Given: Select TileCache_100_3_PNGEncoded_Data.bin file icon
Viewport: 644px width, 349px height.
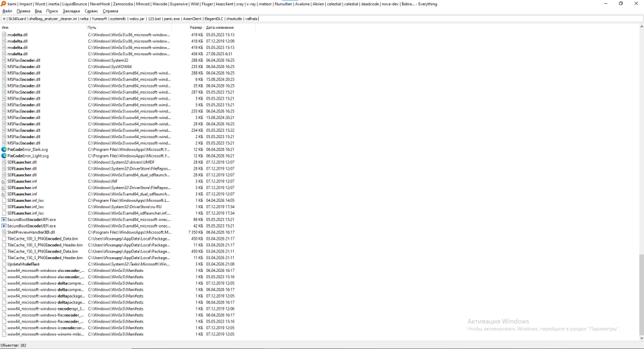Looking at the screenshot, I should (x=4, y=238).
